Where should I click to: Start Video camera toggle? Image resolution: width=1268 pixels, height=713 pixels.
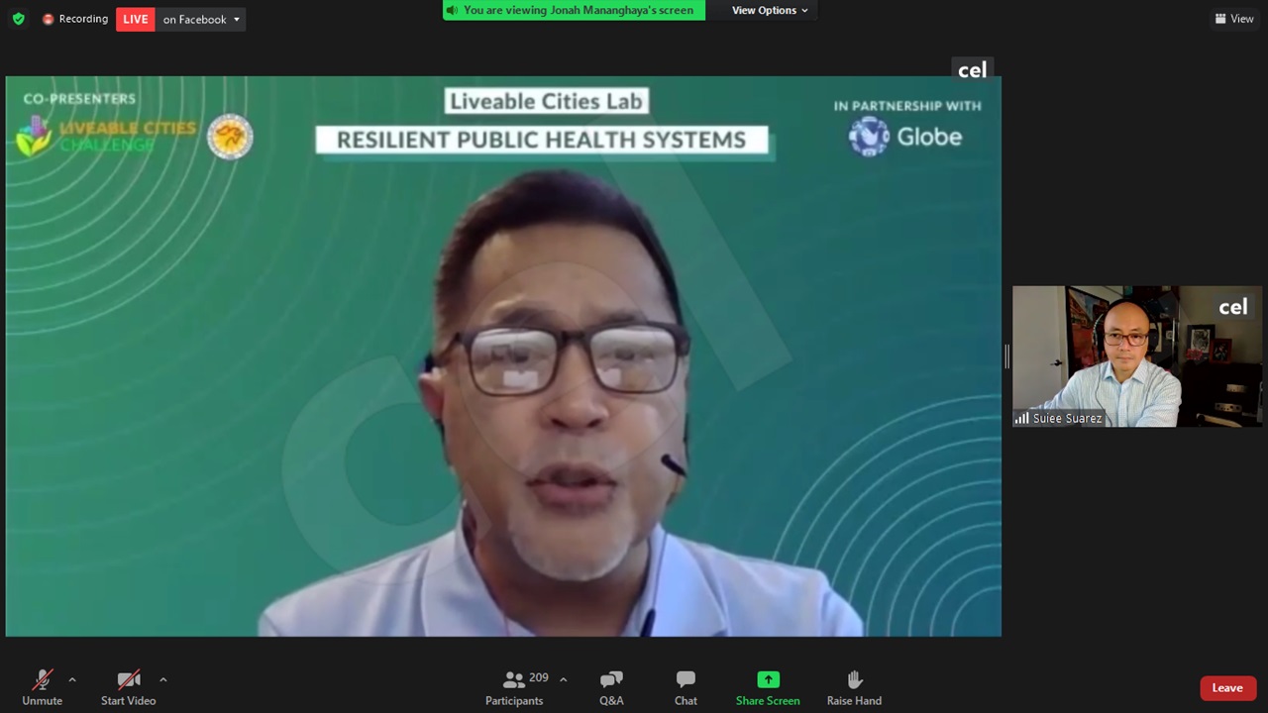[128, 687]
